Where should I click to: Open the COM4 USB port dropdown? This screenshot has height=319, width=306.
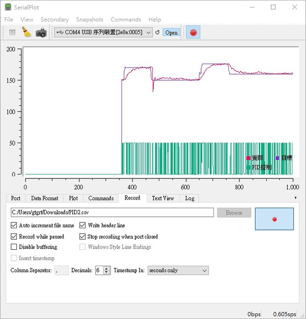[x=103, y=32]
